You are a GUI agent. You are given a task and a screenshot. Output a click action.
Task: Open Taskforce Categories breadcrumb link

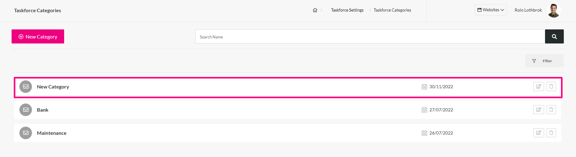pyautogui.click(x=392, y=10)
